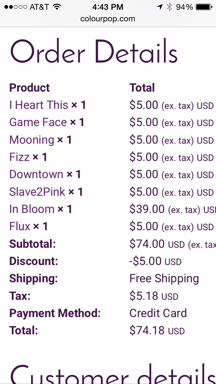Viewport: 216px width, 384px height.
Task: Tap the Order Details heading
Action: (94, 51)
